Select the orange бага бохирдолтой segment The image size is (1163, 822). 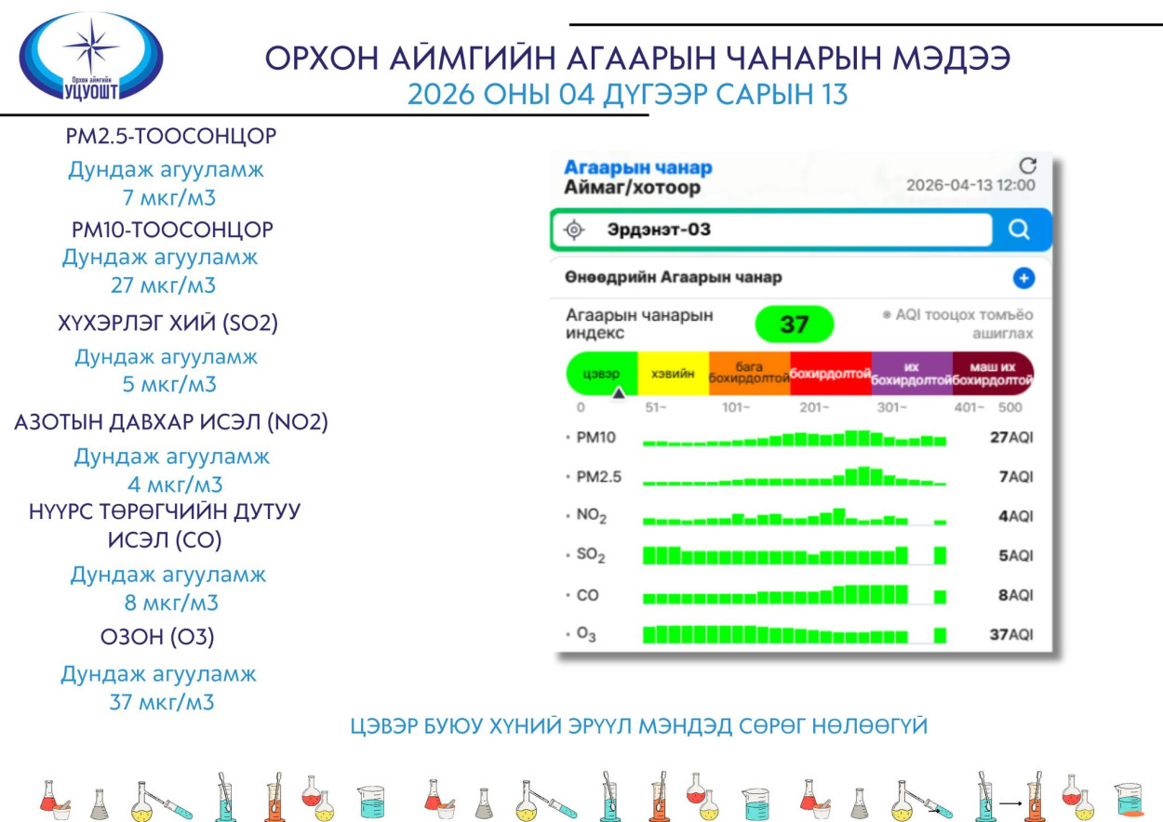pyautogui.click(x=749, y=373)
